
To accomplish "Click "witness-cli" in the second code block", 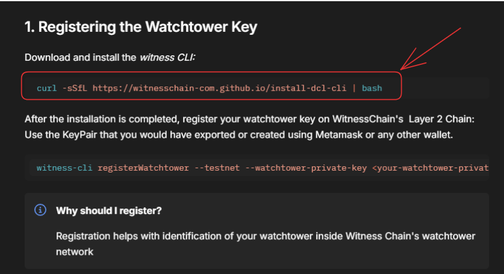I will 64,168.
